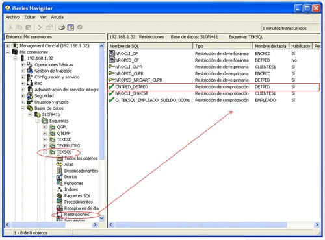Open the Editar menu

pos(30,17)
